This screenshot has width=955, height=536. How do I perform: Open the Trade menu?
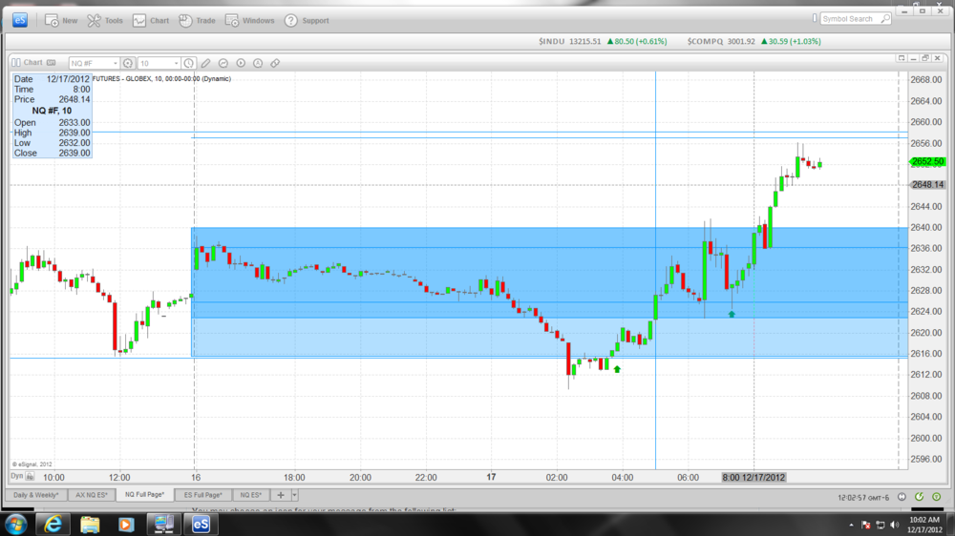pos(198,21)
